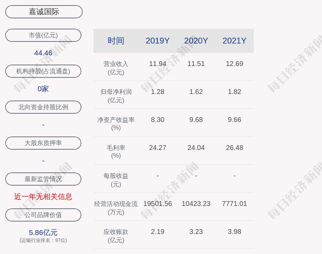Click the 0家 institution holding value
The image size is (322, 254).
click(x=43, y=89)
